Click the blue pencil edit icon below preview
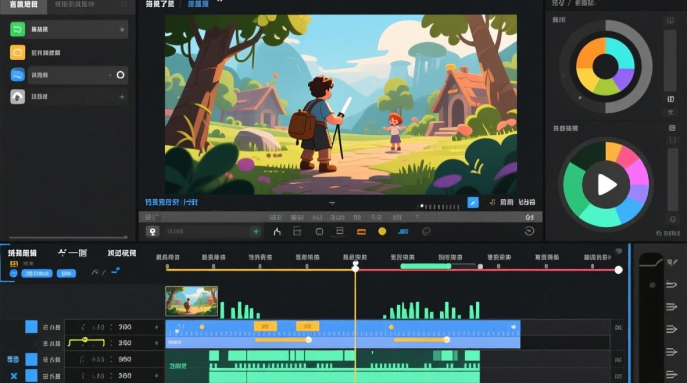The image size is (687, 383). coord(473,203)
